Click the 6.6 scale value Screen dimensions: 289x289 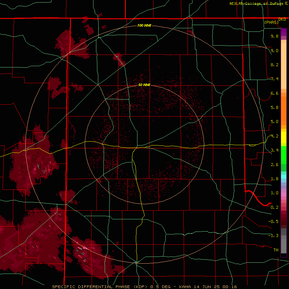click(275, 93)
